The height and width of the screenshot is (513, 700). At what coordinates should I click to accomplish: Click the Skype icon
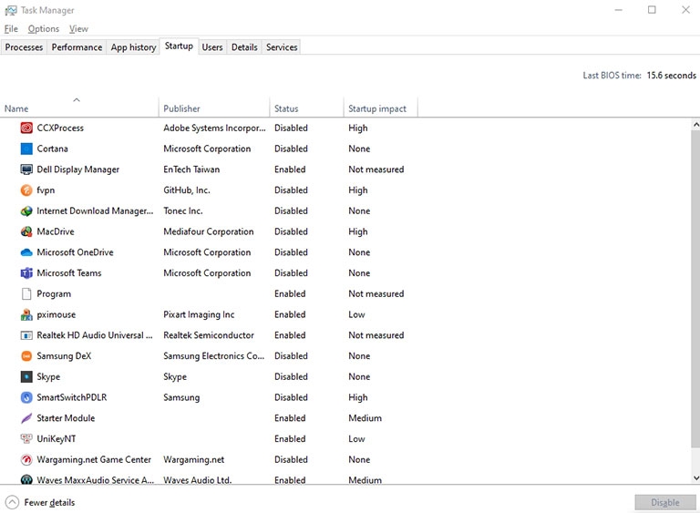pyautogui.click(x=26, y=377)
